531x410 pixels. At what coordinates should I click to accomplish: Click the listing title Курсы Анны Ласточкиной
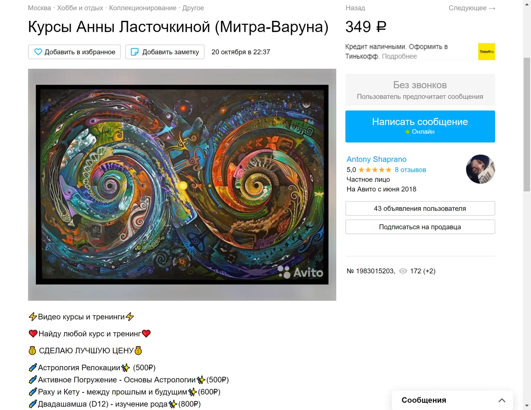(178, 27)
